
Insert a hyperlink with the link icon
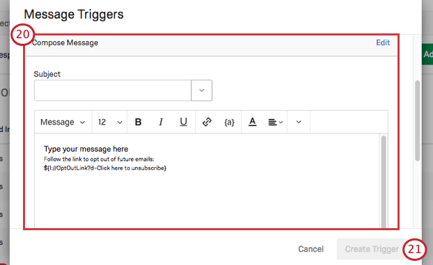(x=207, y=122)
